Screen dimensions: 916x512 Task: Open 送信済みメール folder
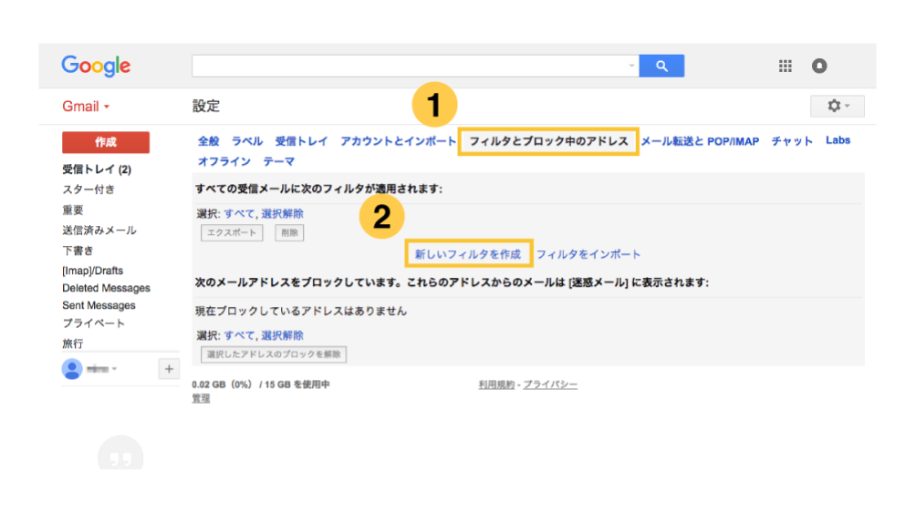(99, 230)
